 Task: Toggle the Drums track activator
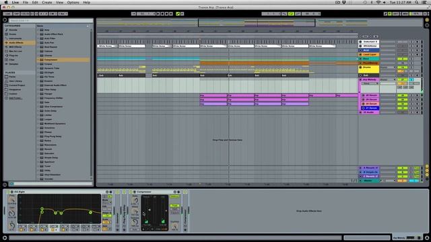[402, 67]
